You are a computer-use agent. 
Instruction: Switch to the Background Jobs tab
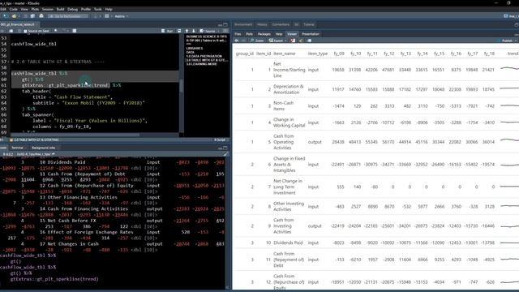(43, 148)
